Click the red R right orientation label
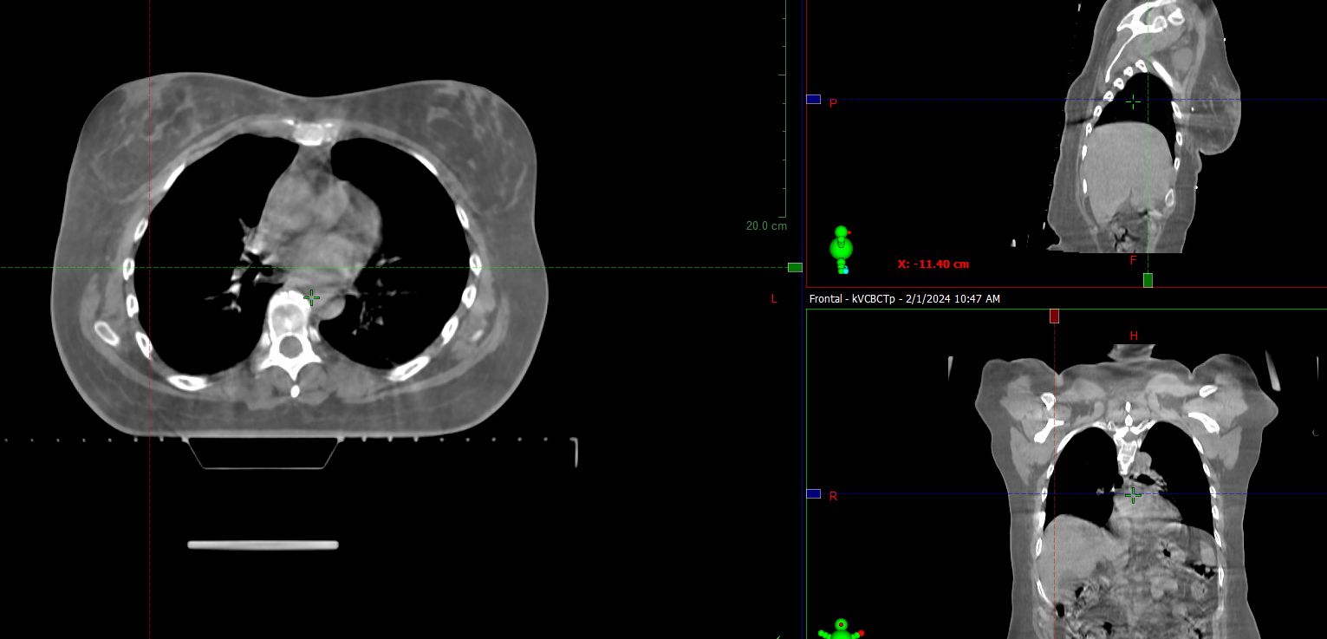Viewport: 1327px width, 639px height. (x=832, y=496)
